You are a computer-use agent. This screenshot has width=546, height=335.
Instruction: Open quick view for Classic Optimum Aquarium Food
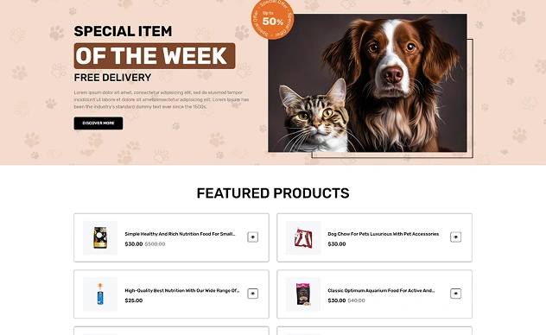(455, 294)
